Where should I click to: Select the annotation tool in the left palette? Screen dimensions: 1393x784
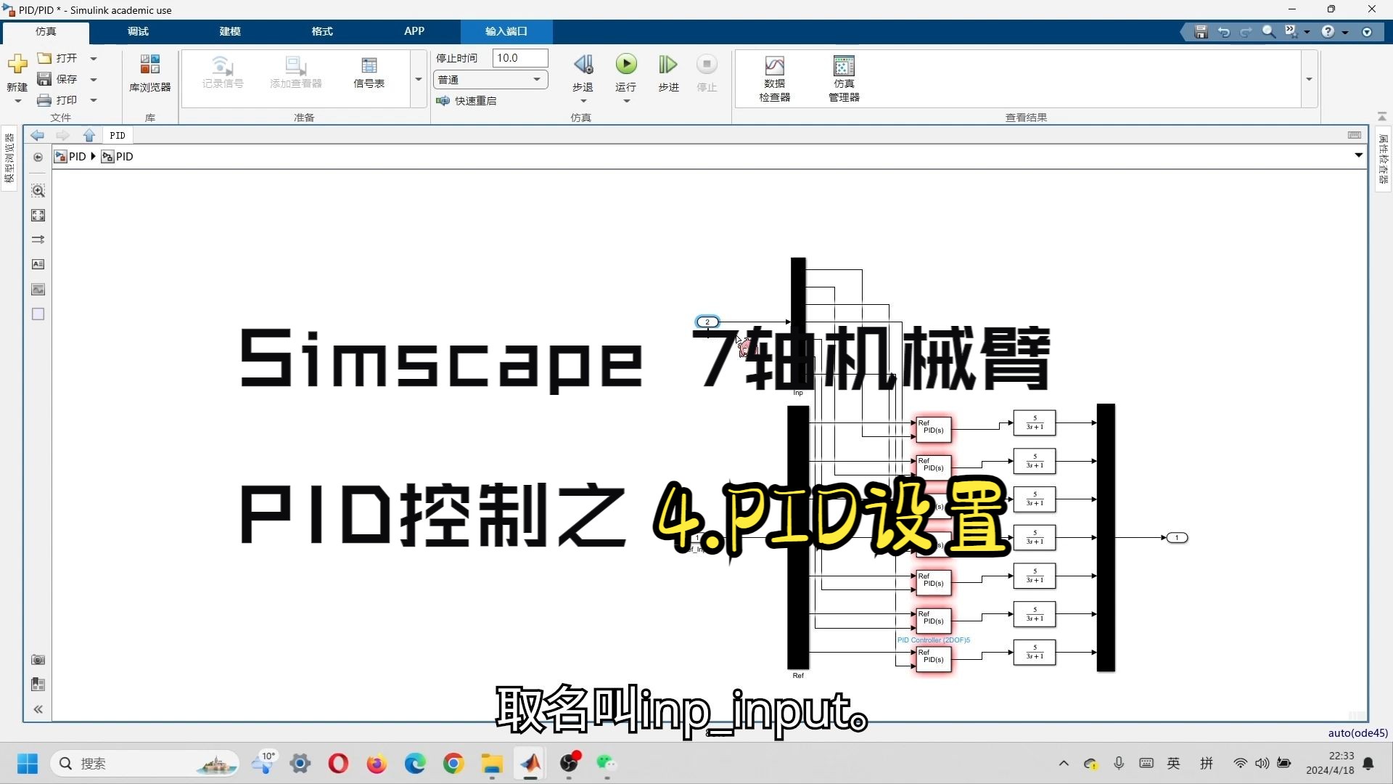38,264
